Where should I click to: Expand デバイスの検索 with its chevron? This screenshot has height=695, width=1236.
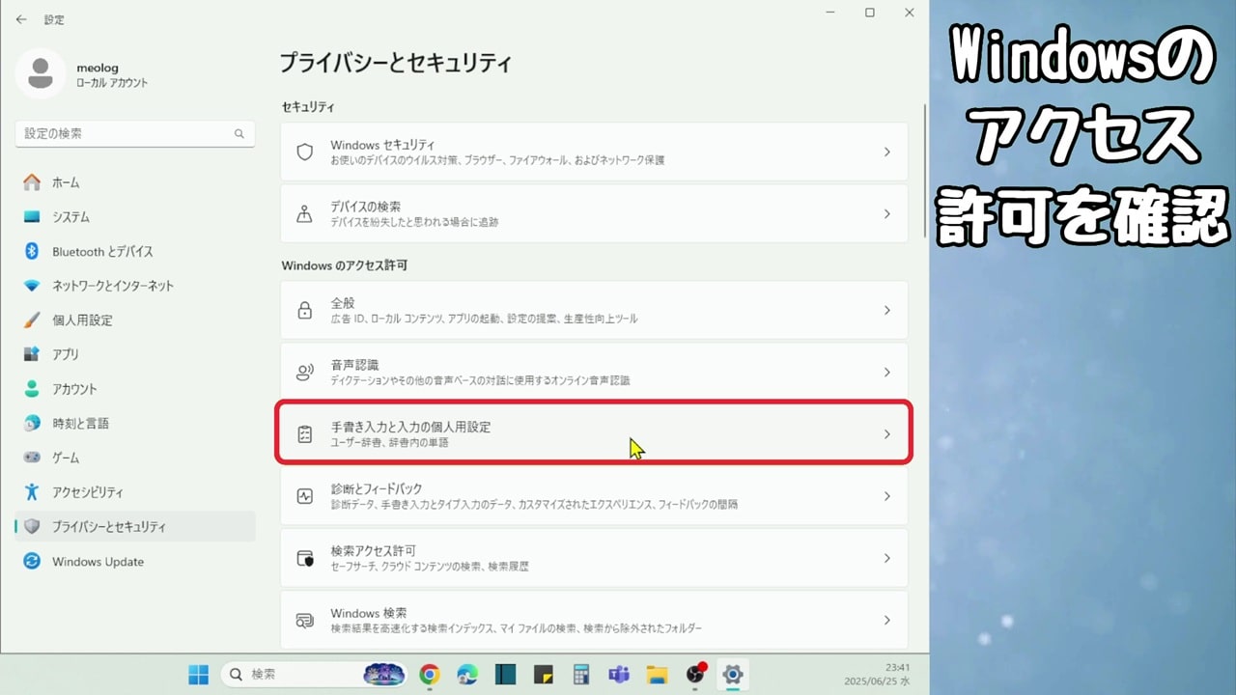tap(887, 214)
